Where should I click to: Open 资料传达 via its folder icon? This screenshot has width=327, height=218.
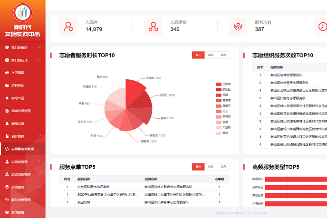pyautogui.click(x=7, y=85)
